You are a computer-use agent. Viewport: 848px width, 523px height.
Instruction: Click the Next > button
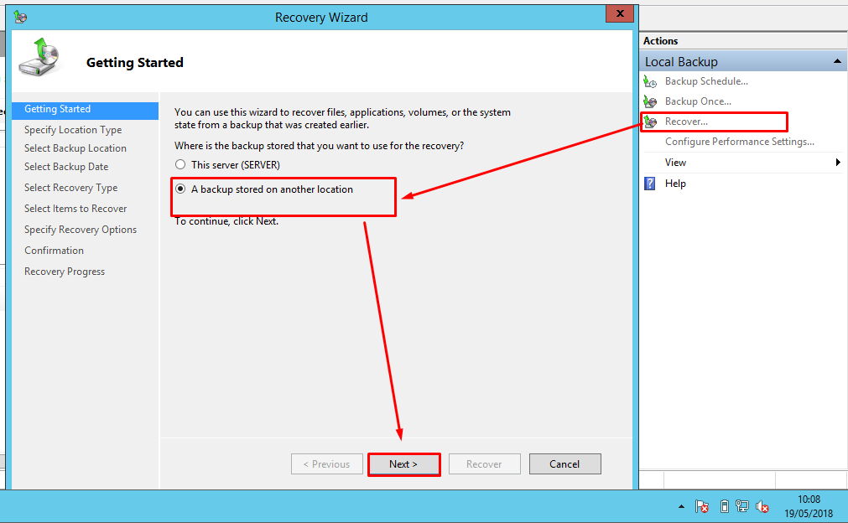[x=403, y=464]
